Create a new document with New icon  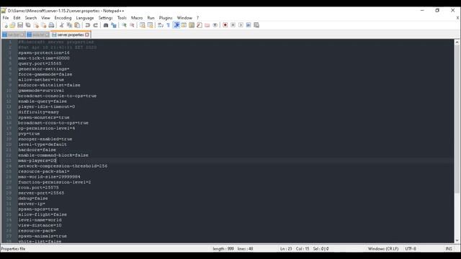pos(5,25)
